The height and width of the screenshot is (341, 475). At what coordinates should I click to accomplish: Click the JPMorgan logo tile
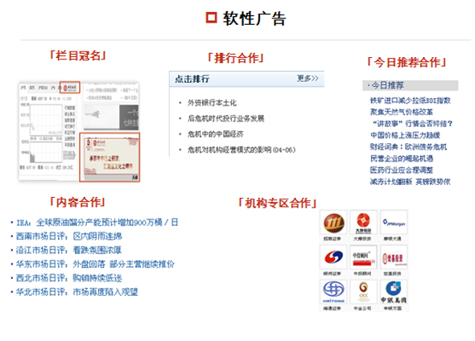[394, 223]
